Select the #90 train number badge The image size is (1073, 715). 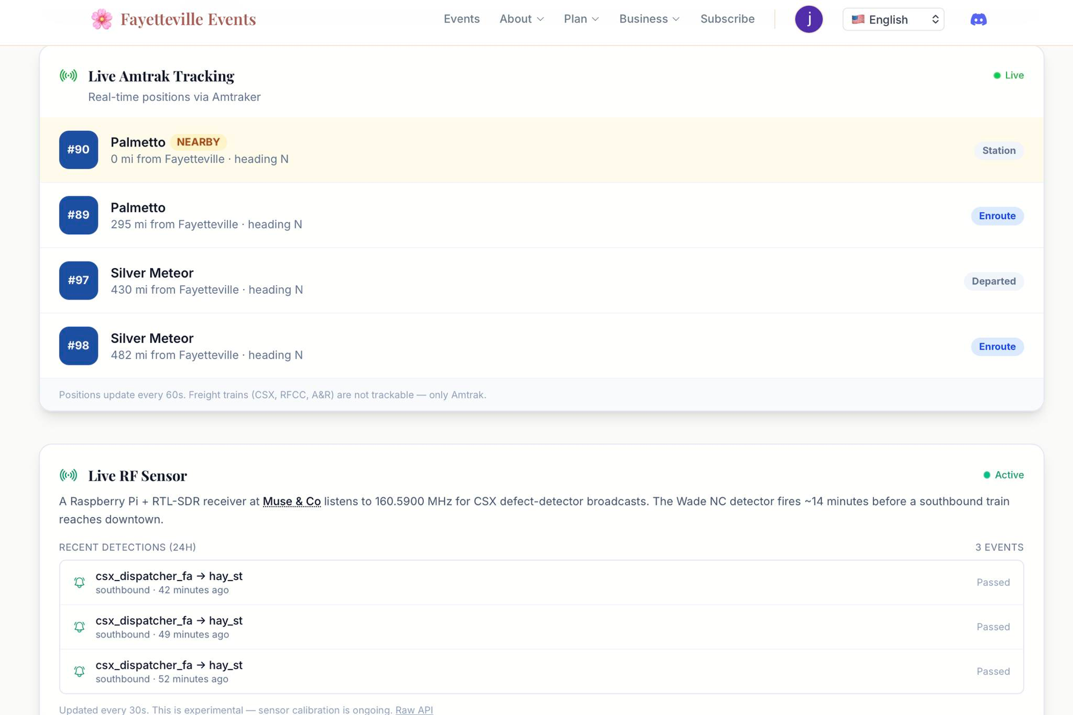78,150
